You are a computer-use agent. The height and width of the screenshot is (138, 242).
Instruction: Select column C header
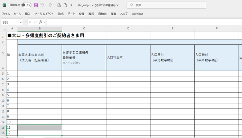[x=84, y=28]
